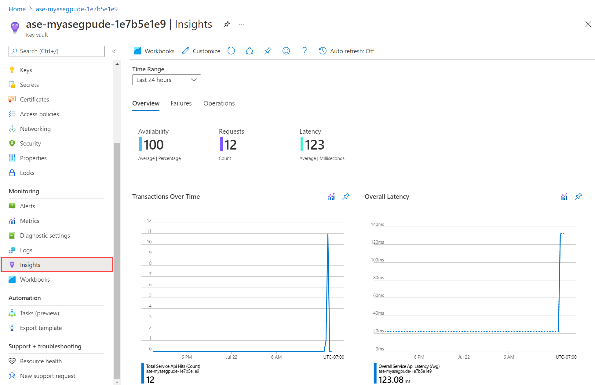Image resolution: width=595 pixels, height=385 pixels.
Task: Expand the Insights left menu item
Action: [x=30, y=265]
